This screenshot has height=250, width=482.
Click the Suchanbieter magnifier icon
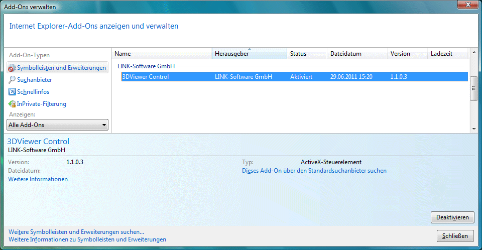tap(12, 80)
